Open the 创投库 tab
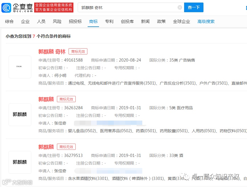Viewport: 247px width, 187px height. tap(127, 21)
